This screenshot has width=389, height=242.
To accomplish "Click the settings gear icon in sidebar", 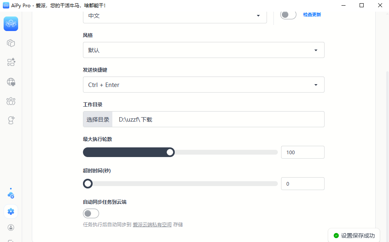I will (x=10, y=211).
